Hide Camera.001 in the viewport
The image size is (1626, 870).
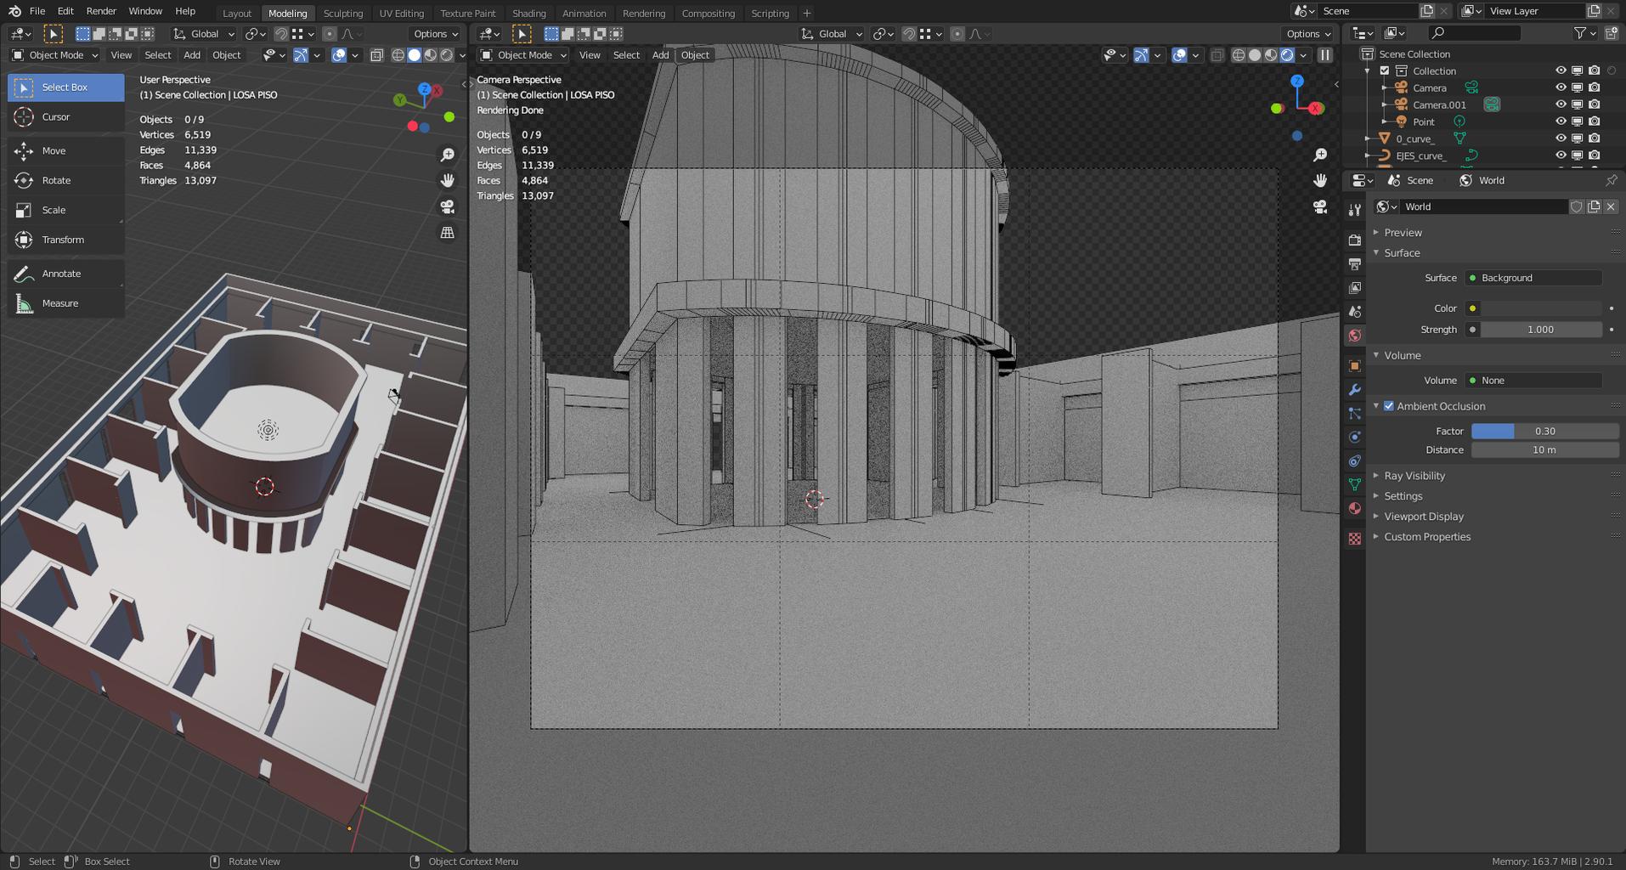tap(1560, 105)
